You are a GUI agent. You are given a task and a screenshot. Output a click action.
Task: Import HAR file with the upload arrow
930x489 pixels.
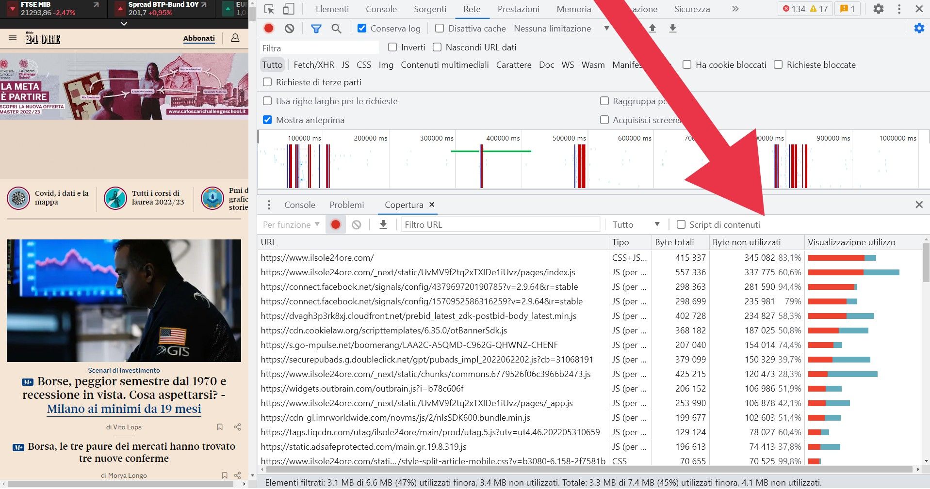pyautogui.click(x=653, y=29)
